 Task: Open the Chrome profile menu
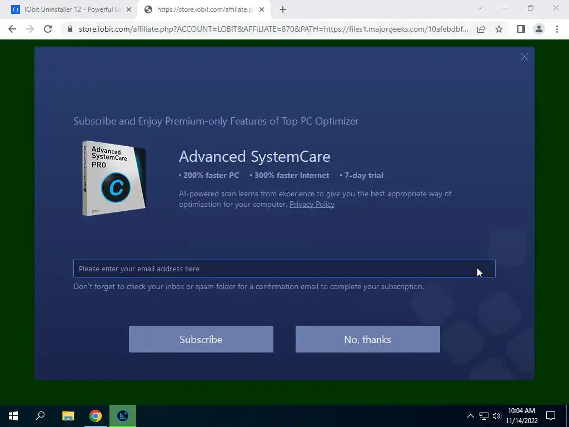click(539, 29)
